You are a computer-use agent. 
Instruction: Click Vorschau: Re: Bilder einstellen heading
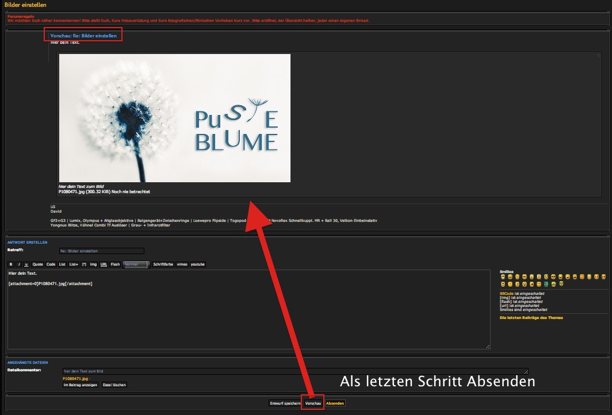83,36
